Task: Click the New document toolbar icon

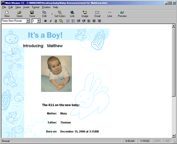Action: [x=7, y=14]
